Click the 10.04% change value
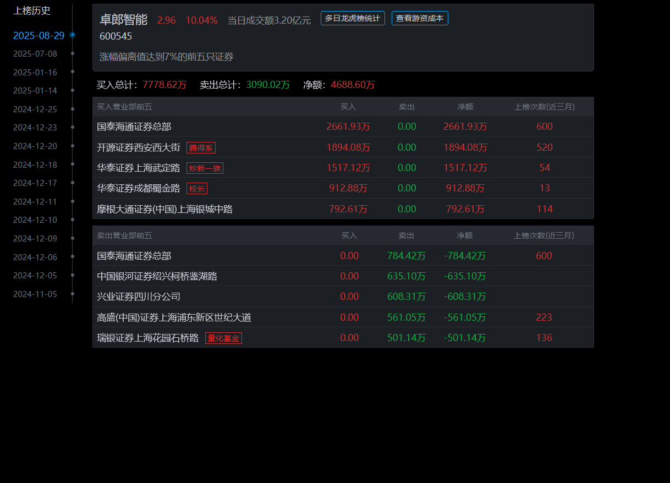This screenshot has height=483, width=670. tap(201, 20)
